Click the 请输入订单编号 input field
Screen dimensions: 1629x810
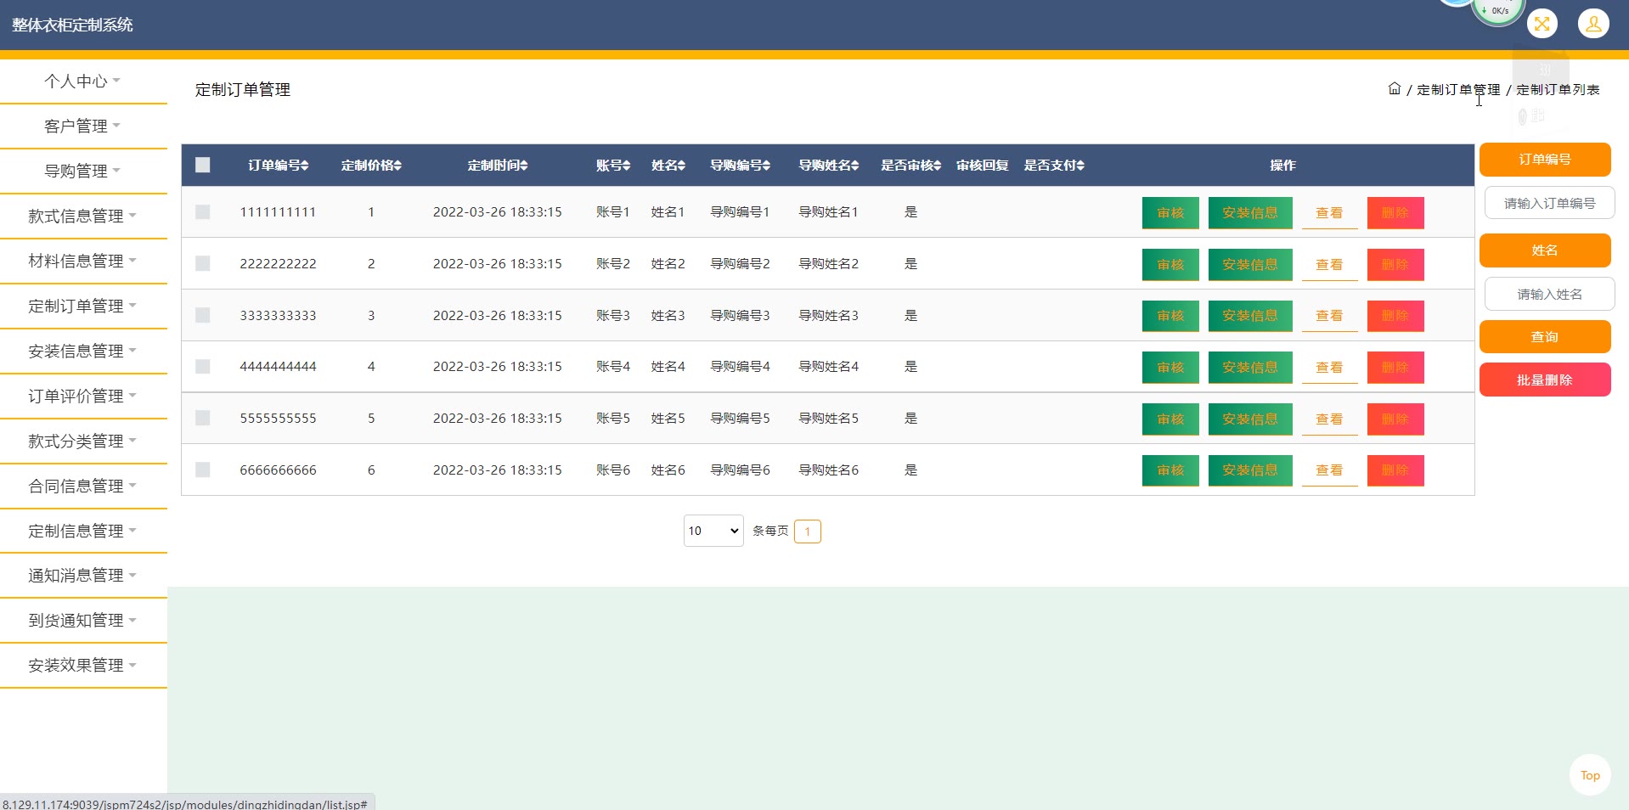click(x=1549, y=204)
